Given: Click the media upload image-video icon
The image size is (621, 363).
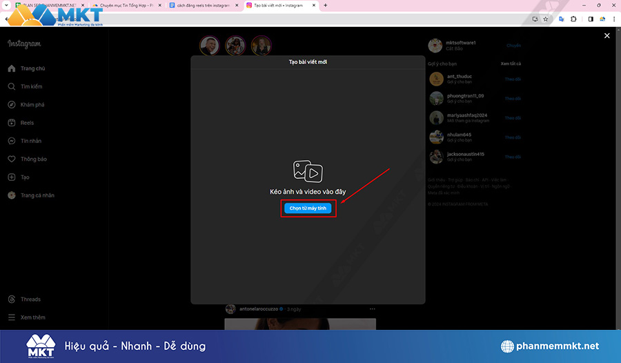Looking at the screenshot, I should [x=308, y=171].
